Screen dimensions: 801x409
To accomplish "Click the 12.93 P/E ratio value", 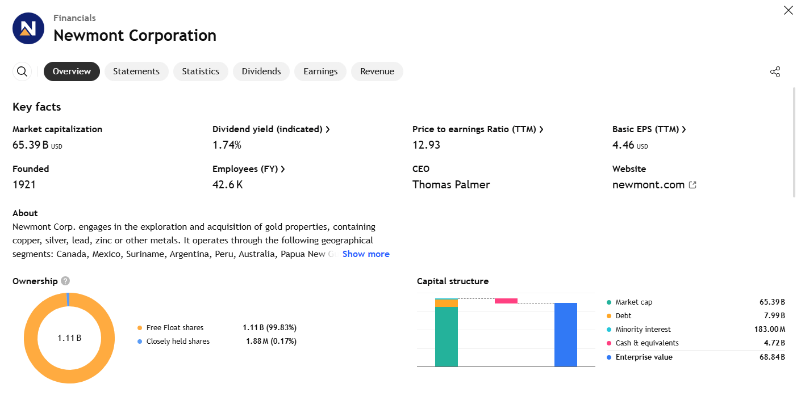I will pyautogui.click(x=426, y=145).
